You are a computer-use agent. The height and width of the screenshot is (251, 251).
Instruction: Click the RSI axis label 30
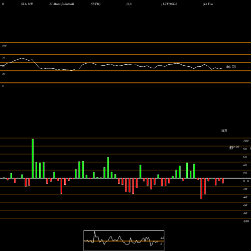(x=4, y=74)
